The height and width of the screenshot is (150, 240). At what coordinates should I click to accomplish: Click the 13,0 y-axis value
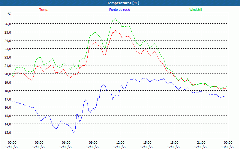pos(8,133)
